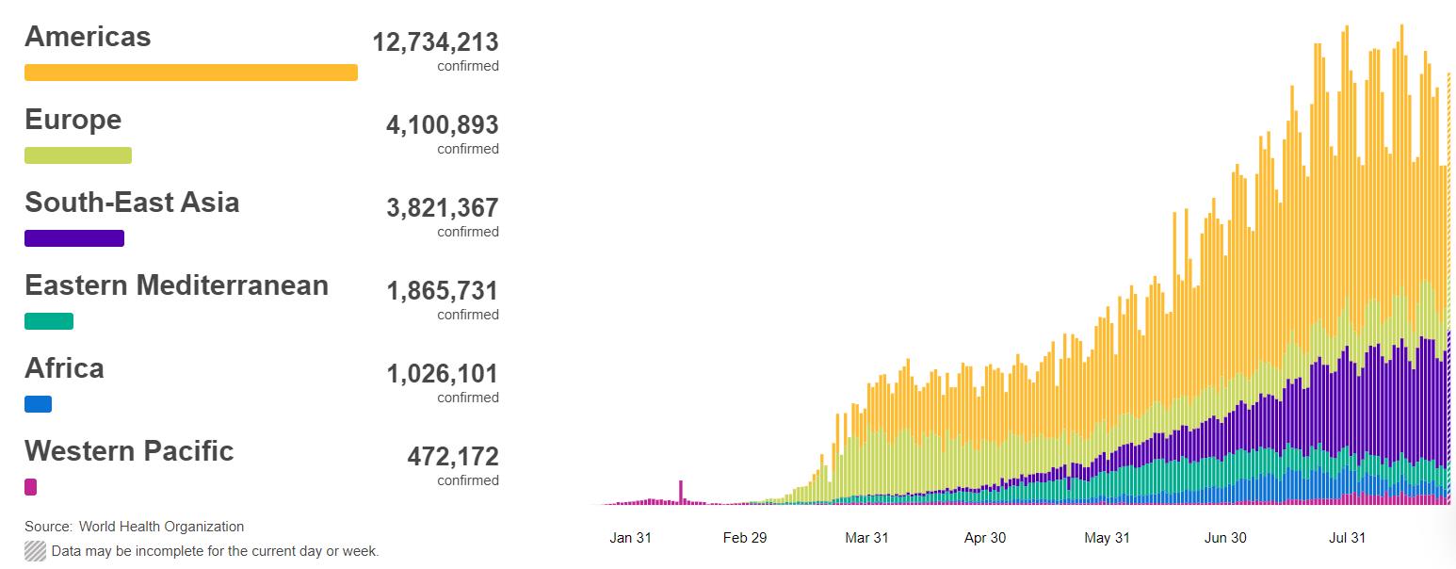Select the Eastern Mediterranean heading
The width and height of the screenshot is (1456, 569).
tap(177, 285)
